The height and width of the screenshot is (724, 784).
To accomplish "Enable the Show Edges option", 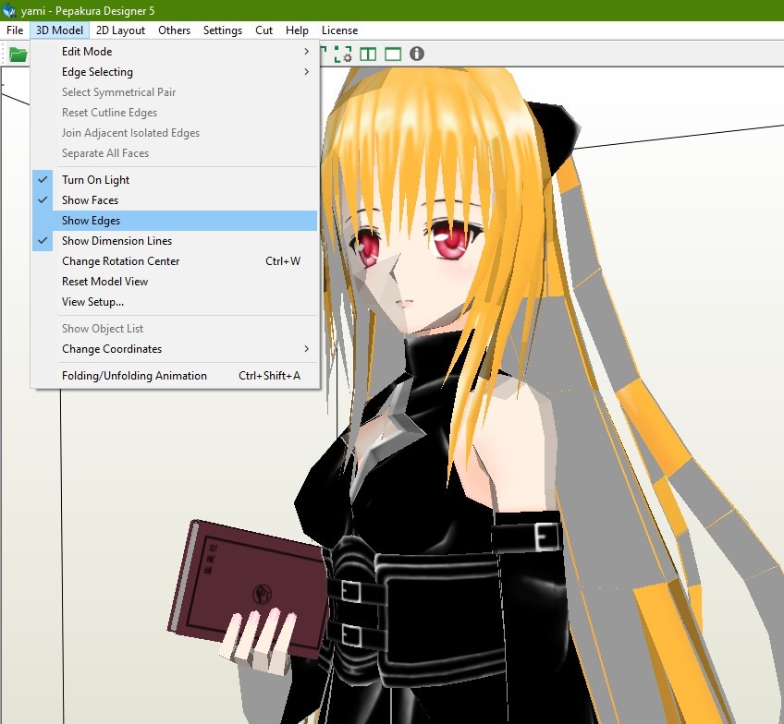I will click(175, 221).
